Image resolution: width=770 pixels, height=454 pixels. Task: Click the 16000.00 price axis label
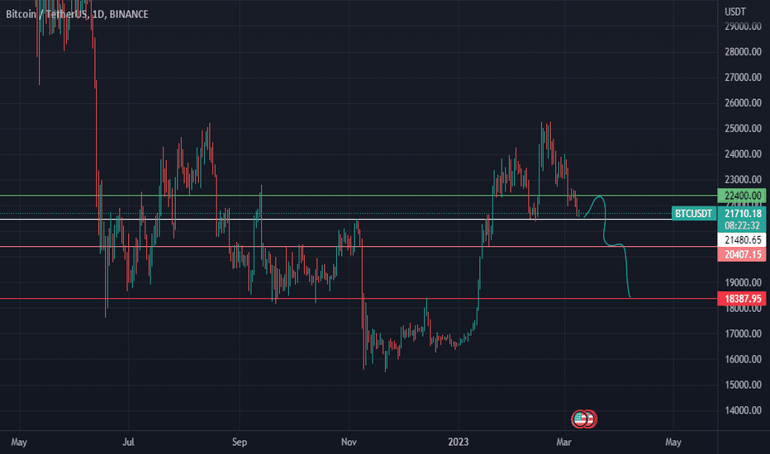point(743,359)
